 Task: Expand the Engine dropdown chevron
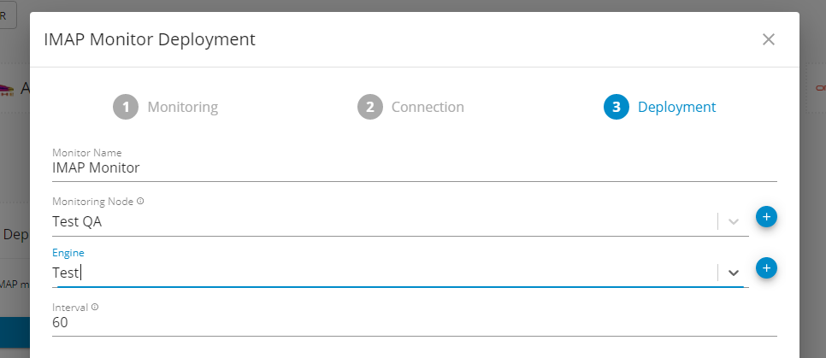pos(733,273)
